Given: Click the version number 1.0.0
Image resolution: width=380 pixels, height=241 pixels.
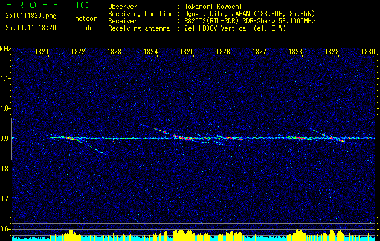Looking at the screenshot, I should [82, 5].
